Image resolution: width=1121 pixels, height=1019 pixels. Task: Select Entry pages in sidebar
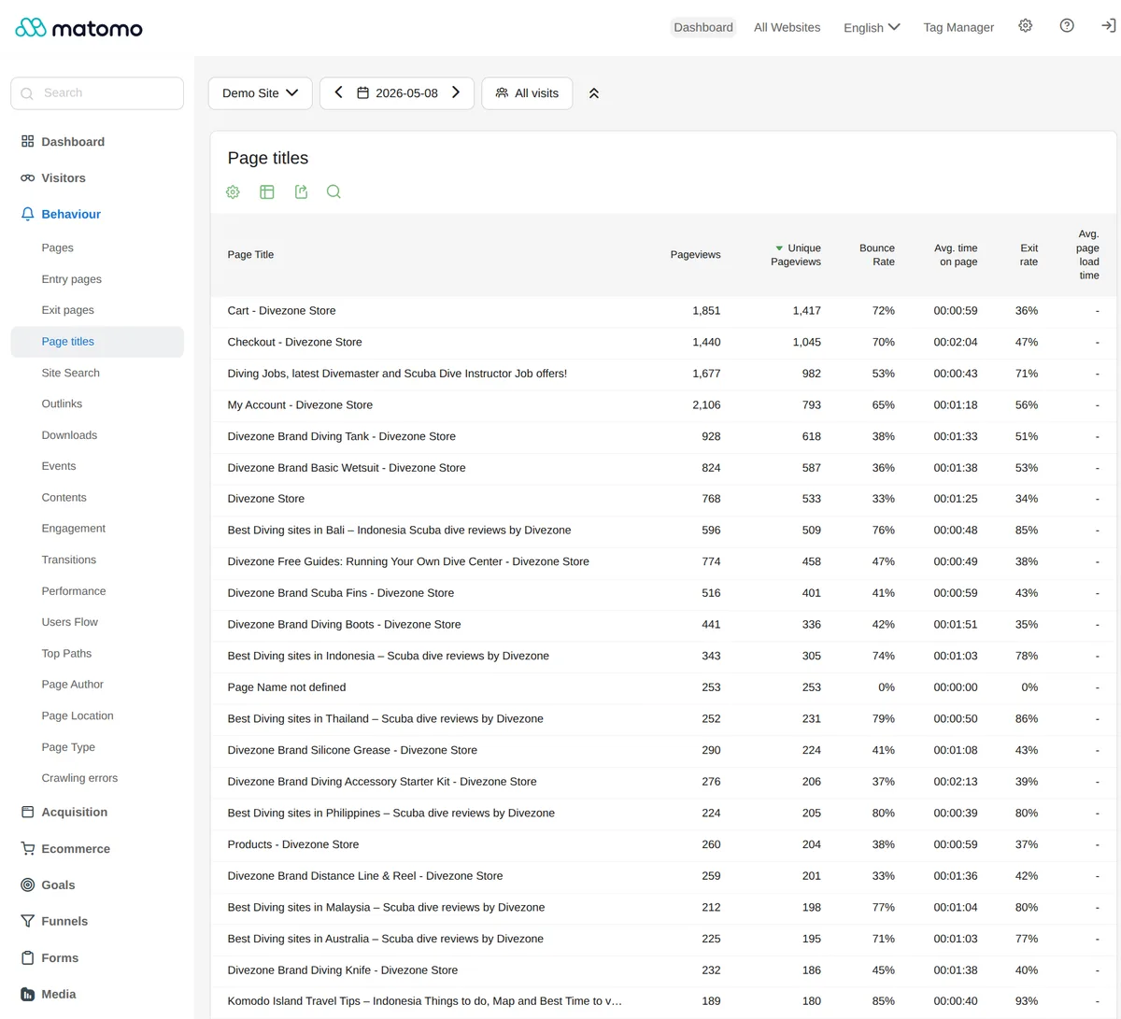[x=71, y=278]
